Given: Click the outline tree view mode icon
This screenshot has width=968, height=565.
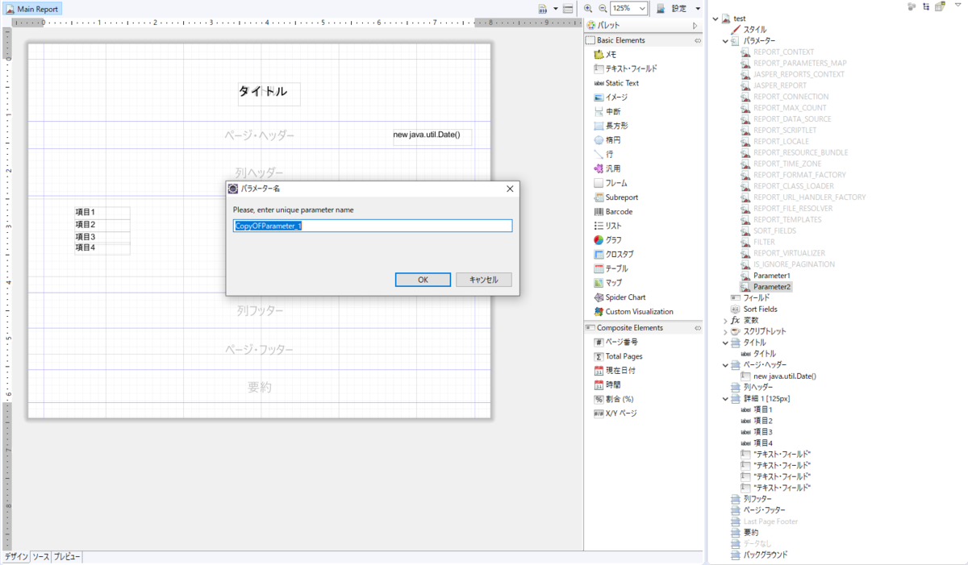Looking at the screenshot, I should pos(925,6).
